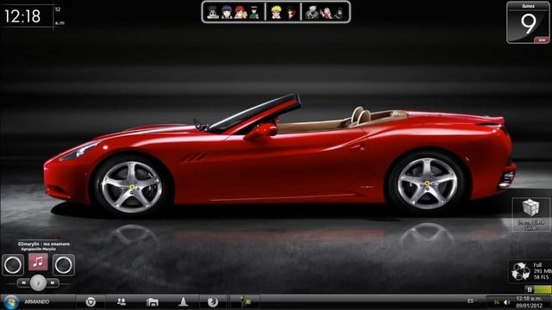Open the two-people messenger taskbar icon
The height and width of the screenshot is (310, 552).
(122, 302)
